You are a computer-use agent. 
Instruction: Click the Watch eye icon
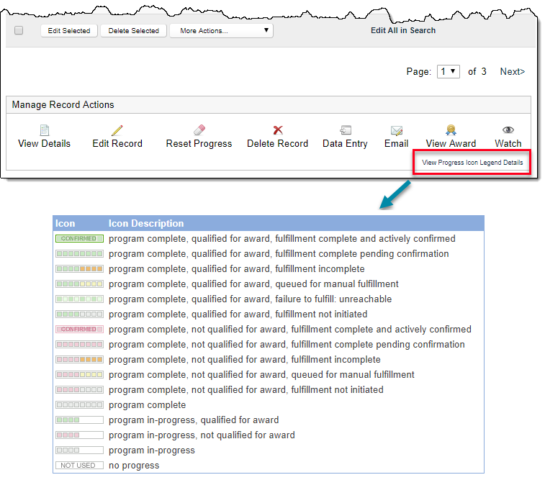pos(508,130)
